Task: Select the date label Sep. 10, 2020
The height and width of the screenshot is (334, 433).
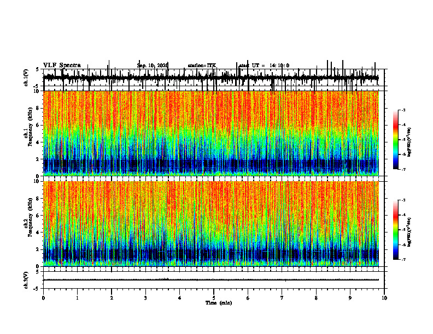Action: coord(153,65)
